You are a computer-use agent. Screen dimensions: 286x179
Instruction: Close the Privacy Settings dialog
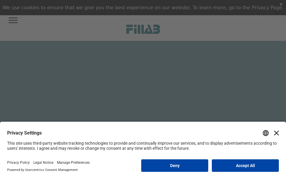(x=276, y=133)
